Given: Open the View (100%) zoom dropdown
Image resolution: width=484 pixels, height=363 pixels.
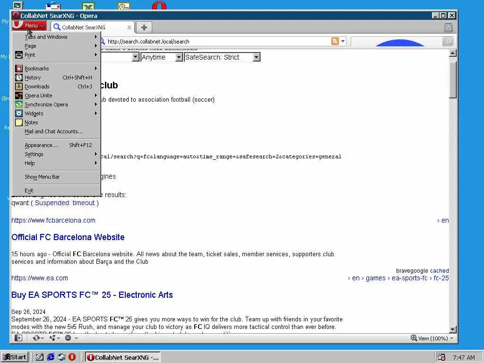Looking at the screenshot, I should (432, 338).
